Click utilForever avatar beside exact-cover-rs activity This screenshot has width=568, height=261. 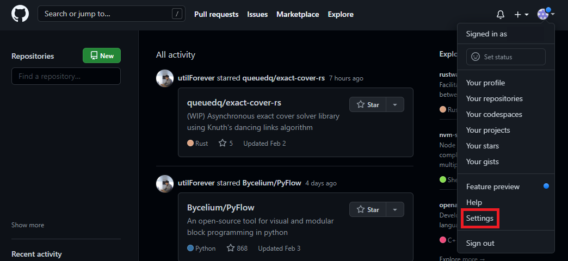pyautogui.click(x=165, y=78)
